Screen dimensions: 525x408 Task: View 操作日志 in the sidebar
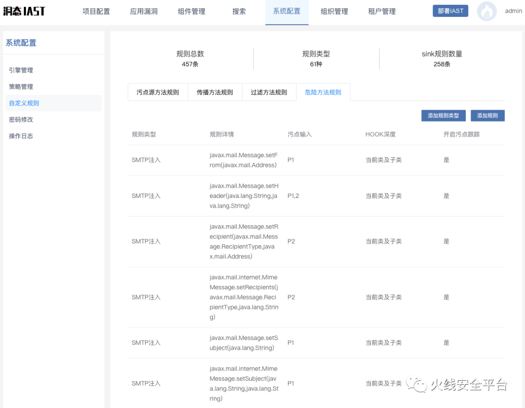21,136
